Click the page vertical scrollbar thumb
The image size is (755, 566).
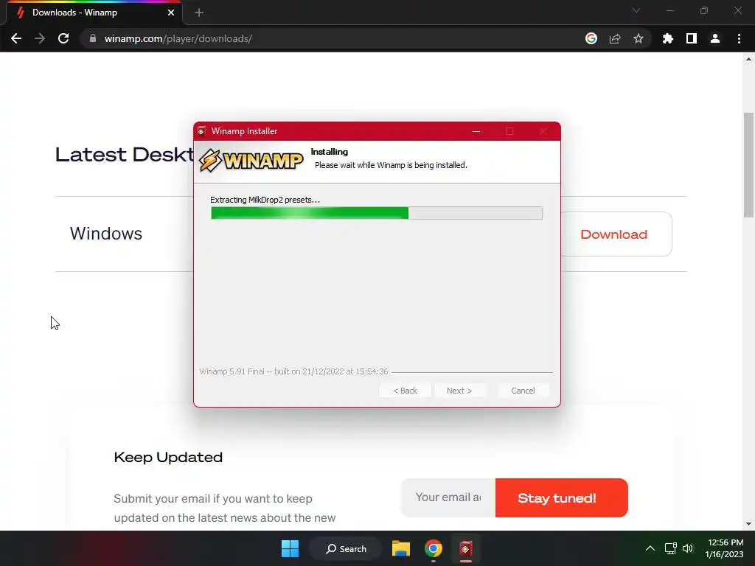pos(748,165)
